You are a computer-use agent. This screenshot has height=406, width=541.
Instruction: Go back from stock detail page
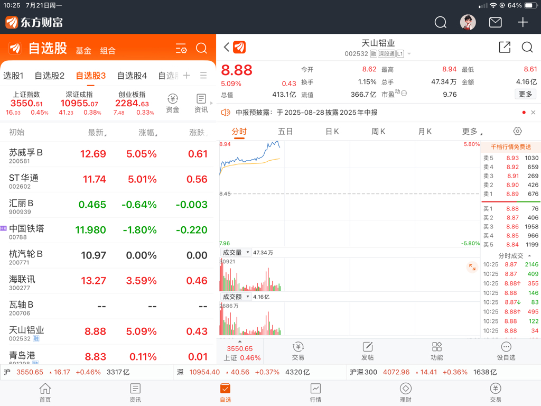pos(226,47)
